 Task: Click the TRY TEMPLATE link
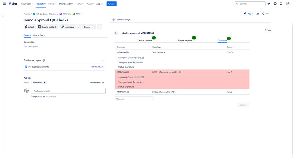97,67
